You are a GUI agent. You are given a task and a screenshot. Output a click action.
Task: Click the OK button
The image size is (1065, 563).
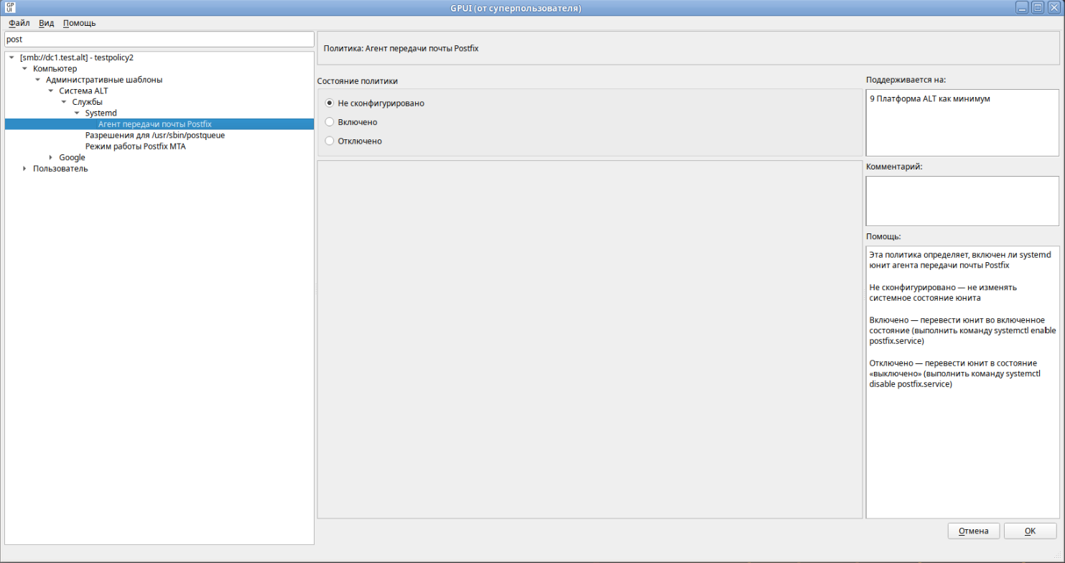click(1030, 531)
